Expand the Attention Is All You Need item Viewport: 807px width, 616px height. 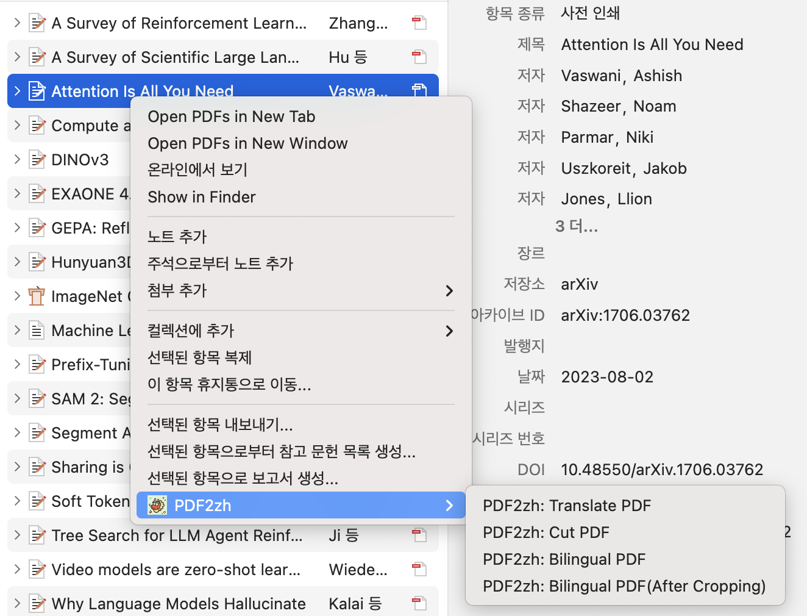(17, 91)
